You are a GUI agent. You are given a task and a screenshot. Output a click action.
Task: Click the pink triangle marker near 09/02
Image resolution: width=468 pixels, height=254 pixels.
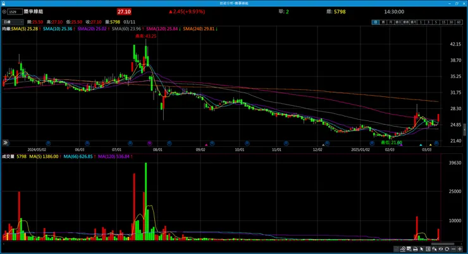tap(206, 144)
